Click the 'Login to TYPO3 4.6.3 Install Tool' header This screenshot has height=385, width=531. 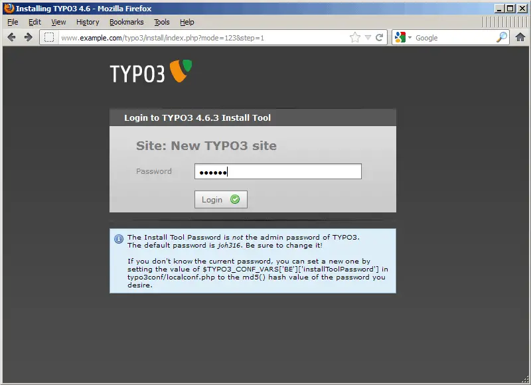pyautogui.click(x=197, y=117)
